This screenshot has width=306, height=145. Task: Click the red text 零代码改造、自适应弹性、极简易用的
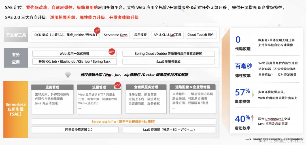click(62, 8)
